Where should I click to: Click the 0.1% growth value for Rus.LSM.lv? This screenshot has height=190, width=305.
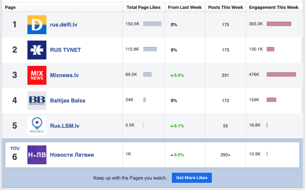click(177, 126)
